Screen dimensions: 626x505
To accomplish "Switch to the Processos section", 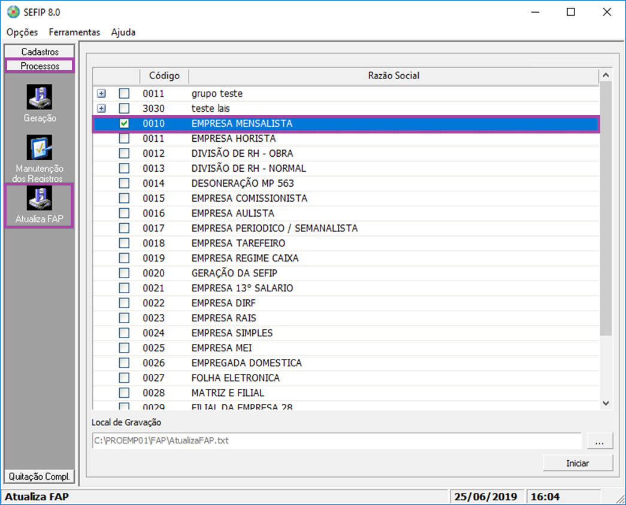I will 40,66.
